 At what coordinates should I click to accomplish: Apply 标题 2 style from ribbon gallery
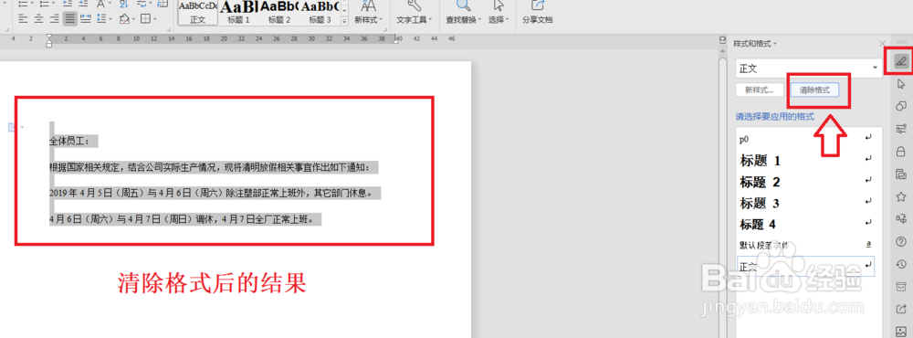(x=278, y=12)
